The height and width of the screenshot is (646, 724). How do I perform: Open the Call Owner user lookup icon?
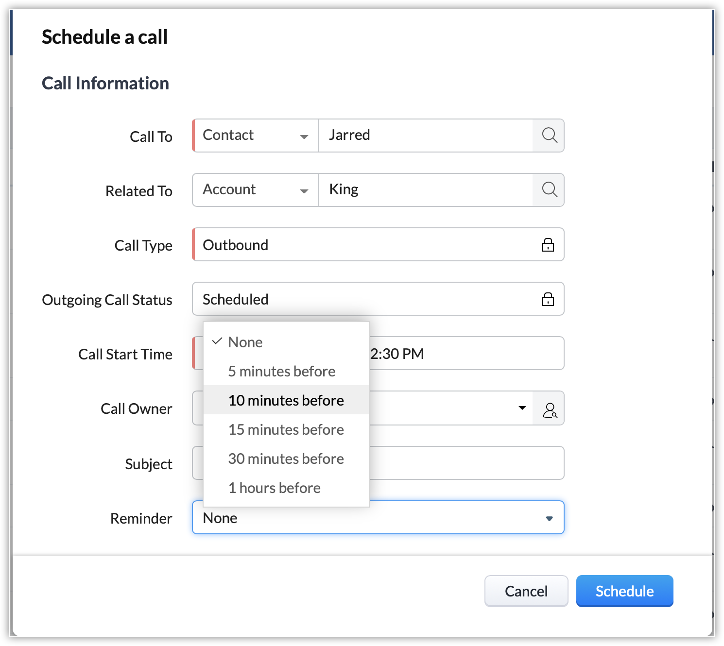[x=549, y=408]
